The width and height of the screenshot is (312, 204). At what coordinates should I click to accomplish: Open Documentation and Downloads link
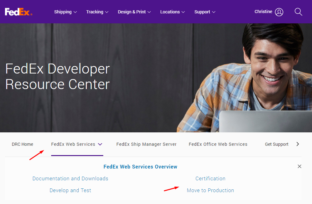70,178
